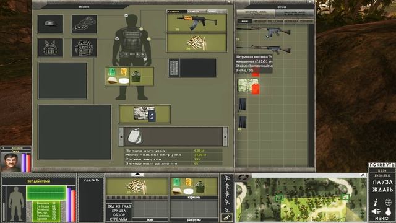Pick the yellow packet in the pockets
This screenshot has height=223, width=396.
124,72
